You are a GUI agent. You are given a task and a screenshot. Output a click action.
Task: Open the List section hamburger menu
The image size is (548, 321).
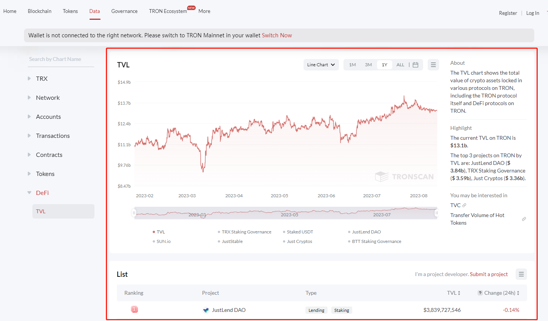pyautogui.click(x=521, y=274)
